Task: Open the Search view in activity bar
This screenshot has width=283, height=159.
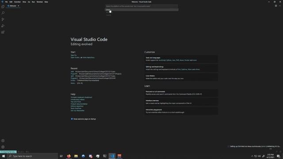Action: tap(3, 13)
